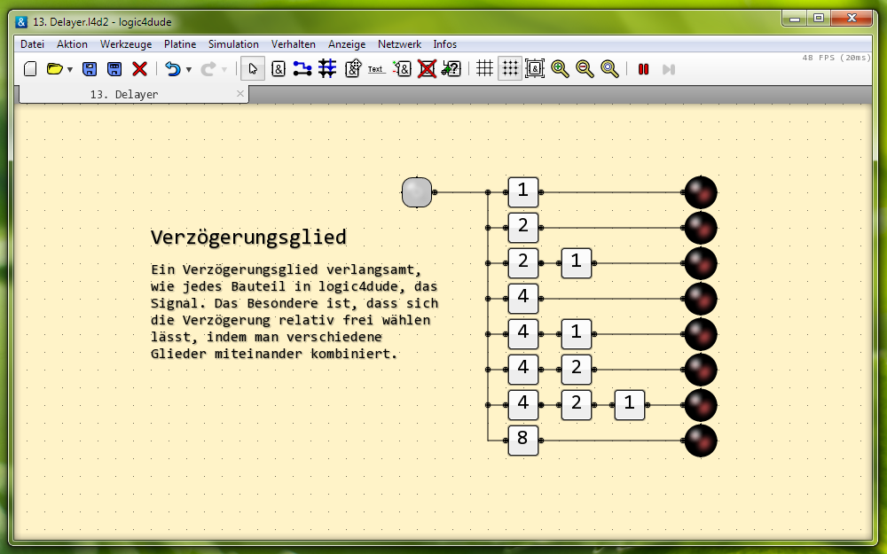887x554 pixels.
Task: Select the delete component tool
Action: coord(428,69)
